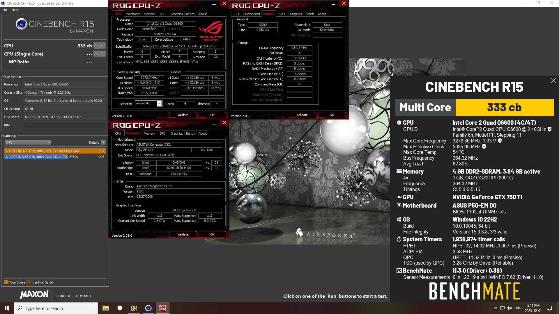Open the CPU ranking dropdown

(x=28, y=142)
